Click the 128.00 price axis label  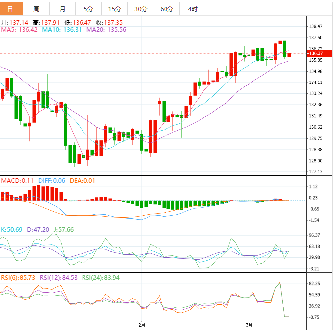(x=316, y=161)
